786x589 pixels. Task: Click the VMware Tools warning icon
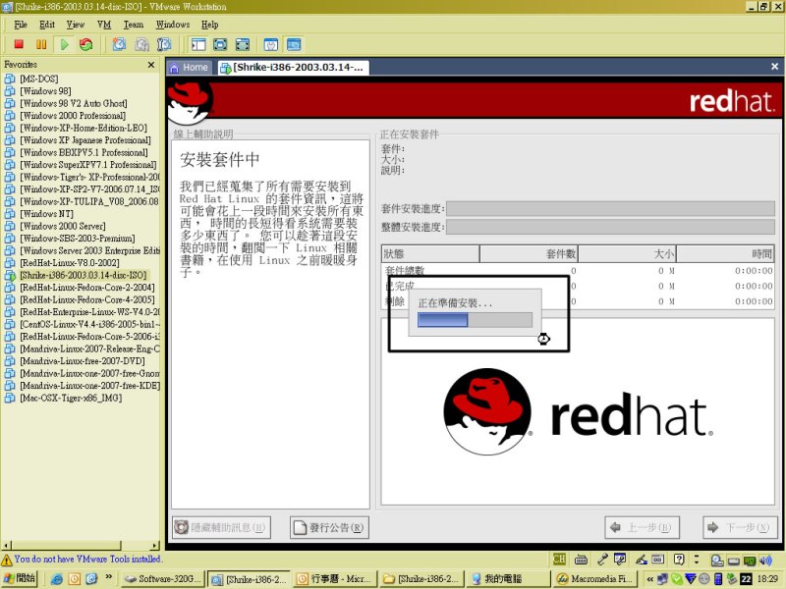coord(7,560)
